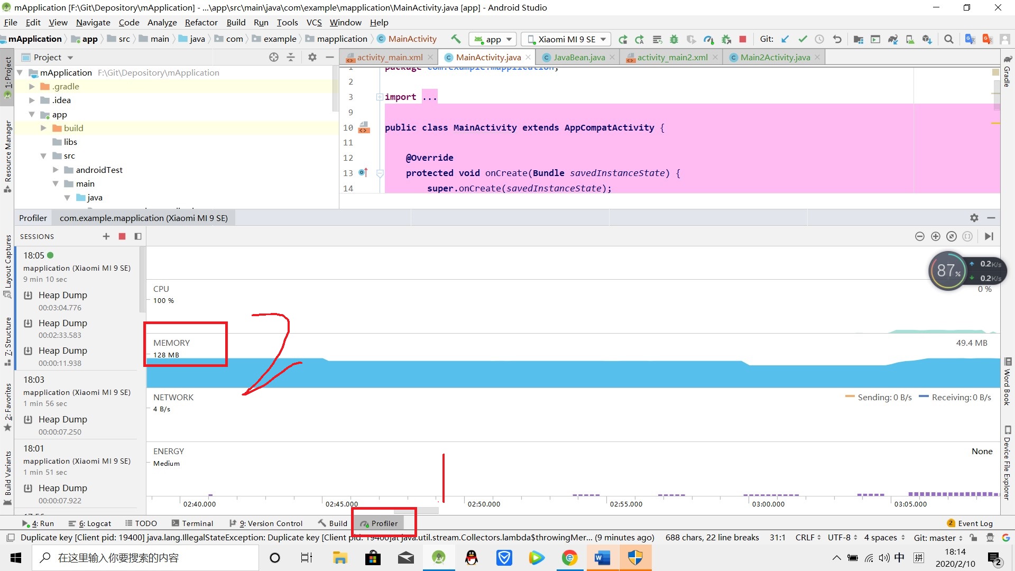Open the Event Log button

coord(970,523)
